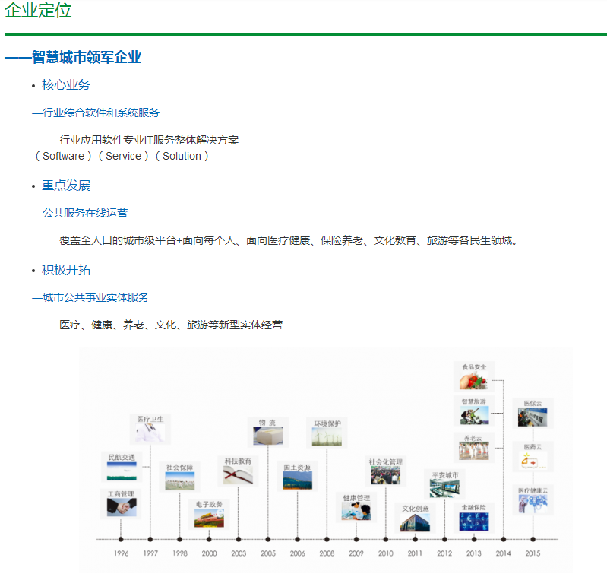This screenshot has width=607, height=574.
Task: Click the 智慧城市领军企业 heading
Action: pos(86,58)
